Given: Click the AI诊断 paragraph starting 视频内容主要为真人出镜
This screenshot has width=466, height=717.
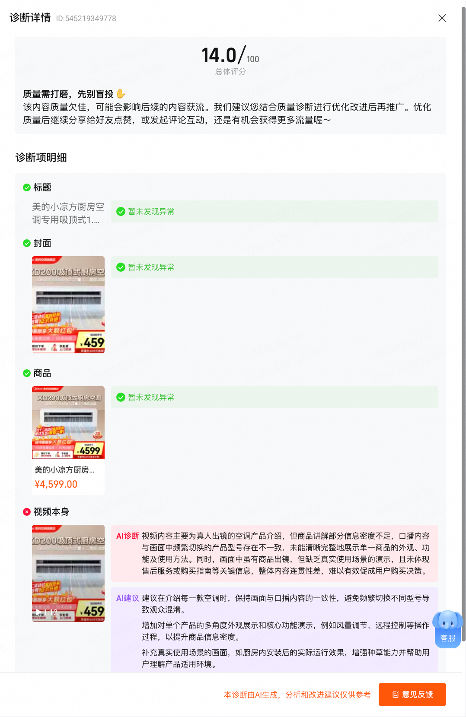Looking at the screenshot, I should pyautogui.click(x=286, y=553).
